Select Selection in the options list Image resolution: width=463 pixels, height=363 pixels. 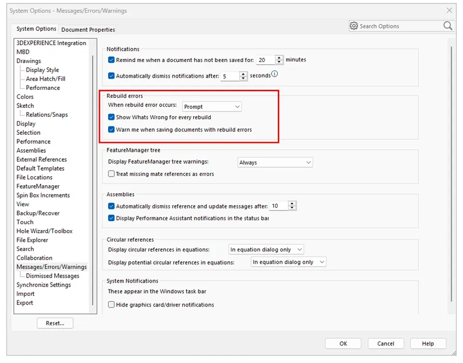click(28, 132)
